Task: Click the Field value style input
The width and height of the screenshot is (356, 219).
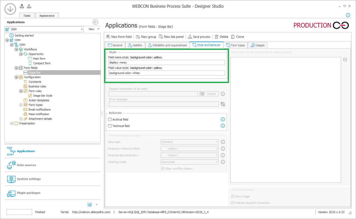Action: tap(167, 73)
